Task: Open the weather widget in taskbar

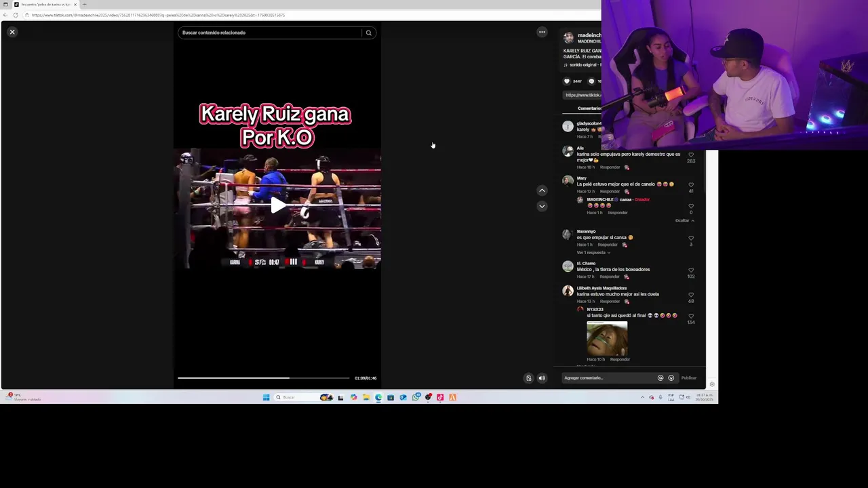Action: (23, 397)
